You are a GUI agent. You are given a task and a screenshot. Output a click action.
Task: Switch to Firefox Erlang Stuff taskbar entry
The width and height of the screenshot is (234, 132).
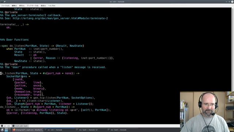click(x=28, y=130)
